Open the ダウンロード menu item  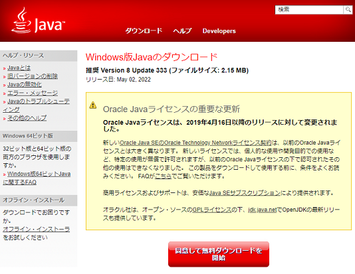[x=144, y=31]
